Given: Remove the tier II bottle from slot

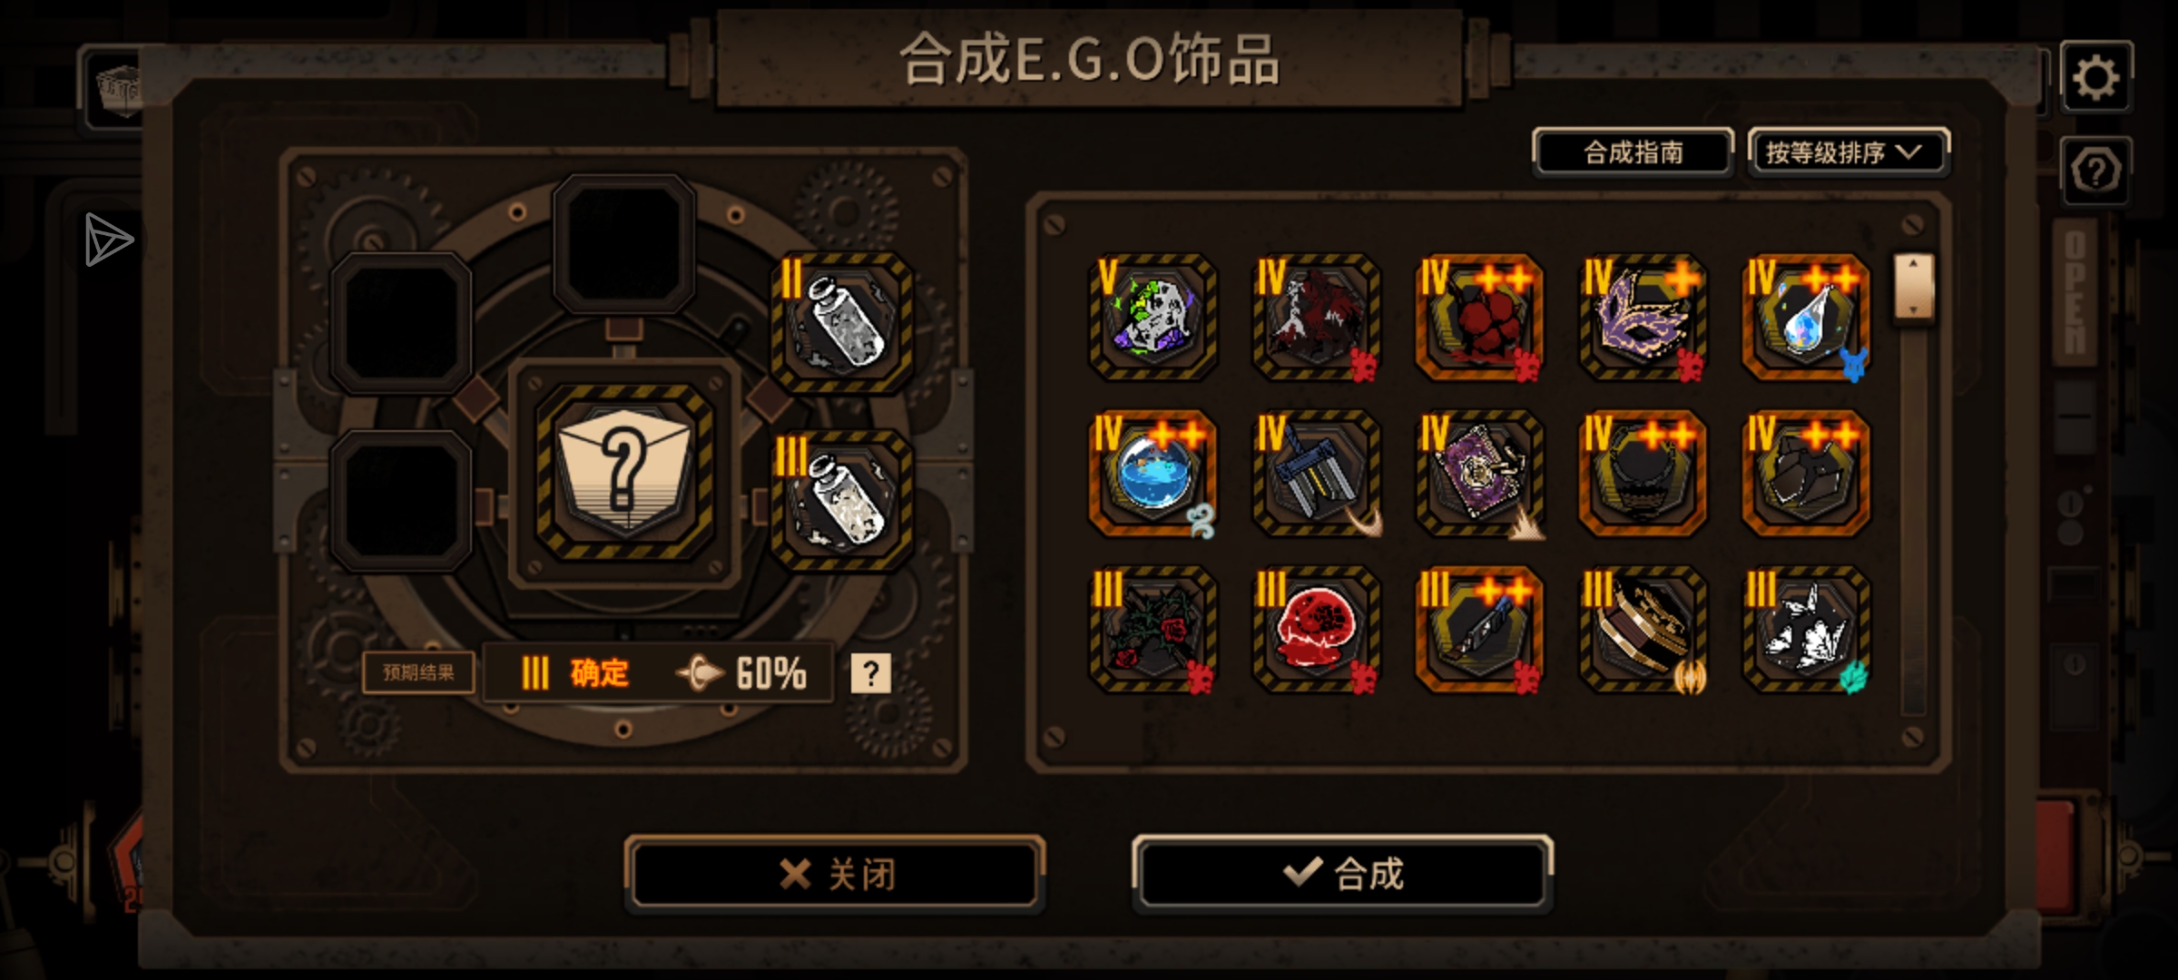Looking at the screenshot, I should click(842, 322).
